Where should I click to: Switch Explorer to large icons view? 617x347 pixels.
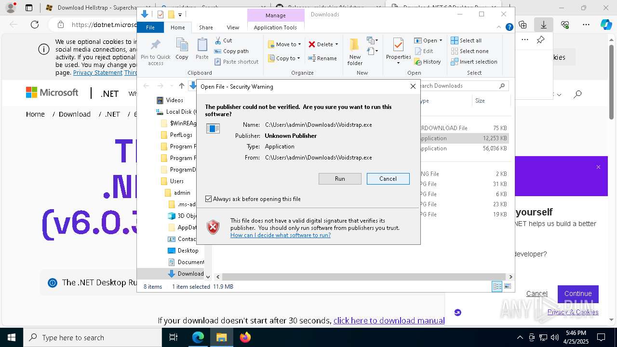[507, 286]
